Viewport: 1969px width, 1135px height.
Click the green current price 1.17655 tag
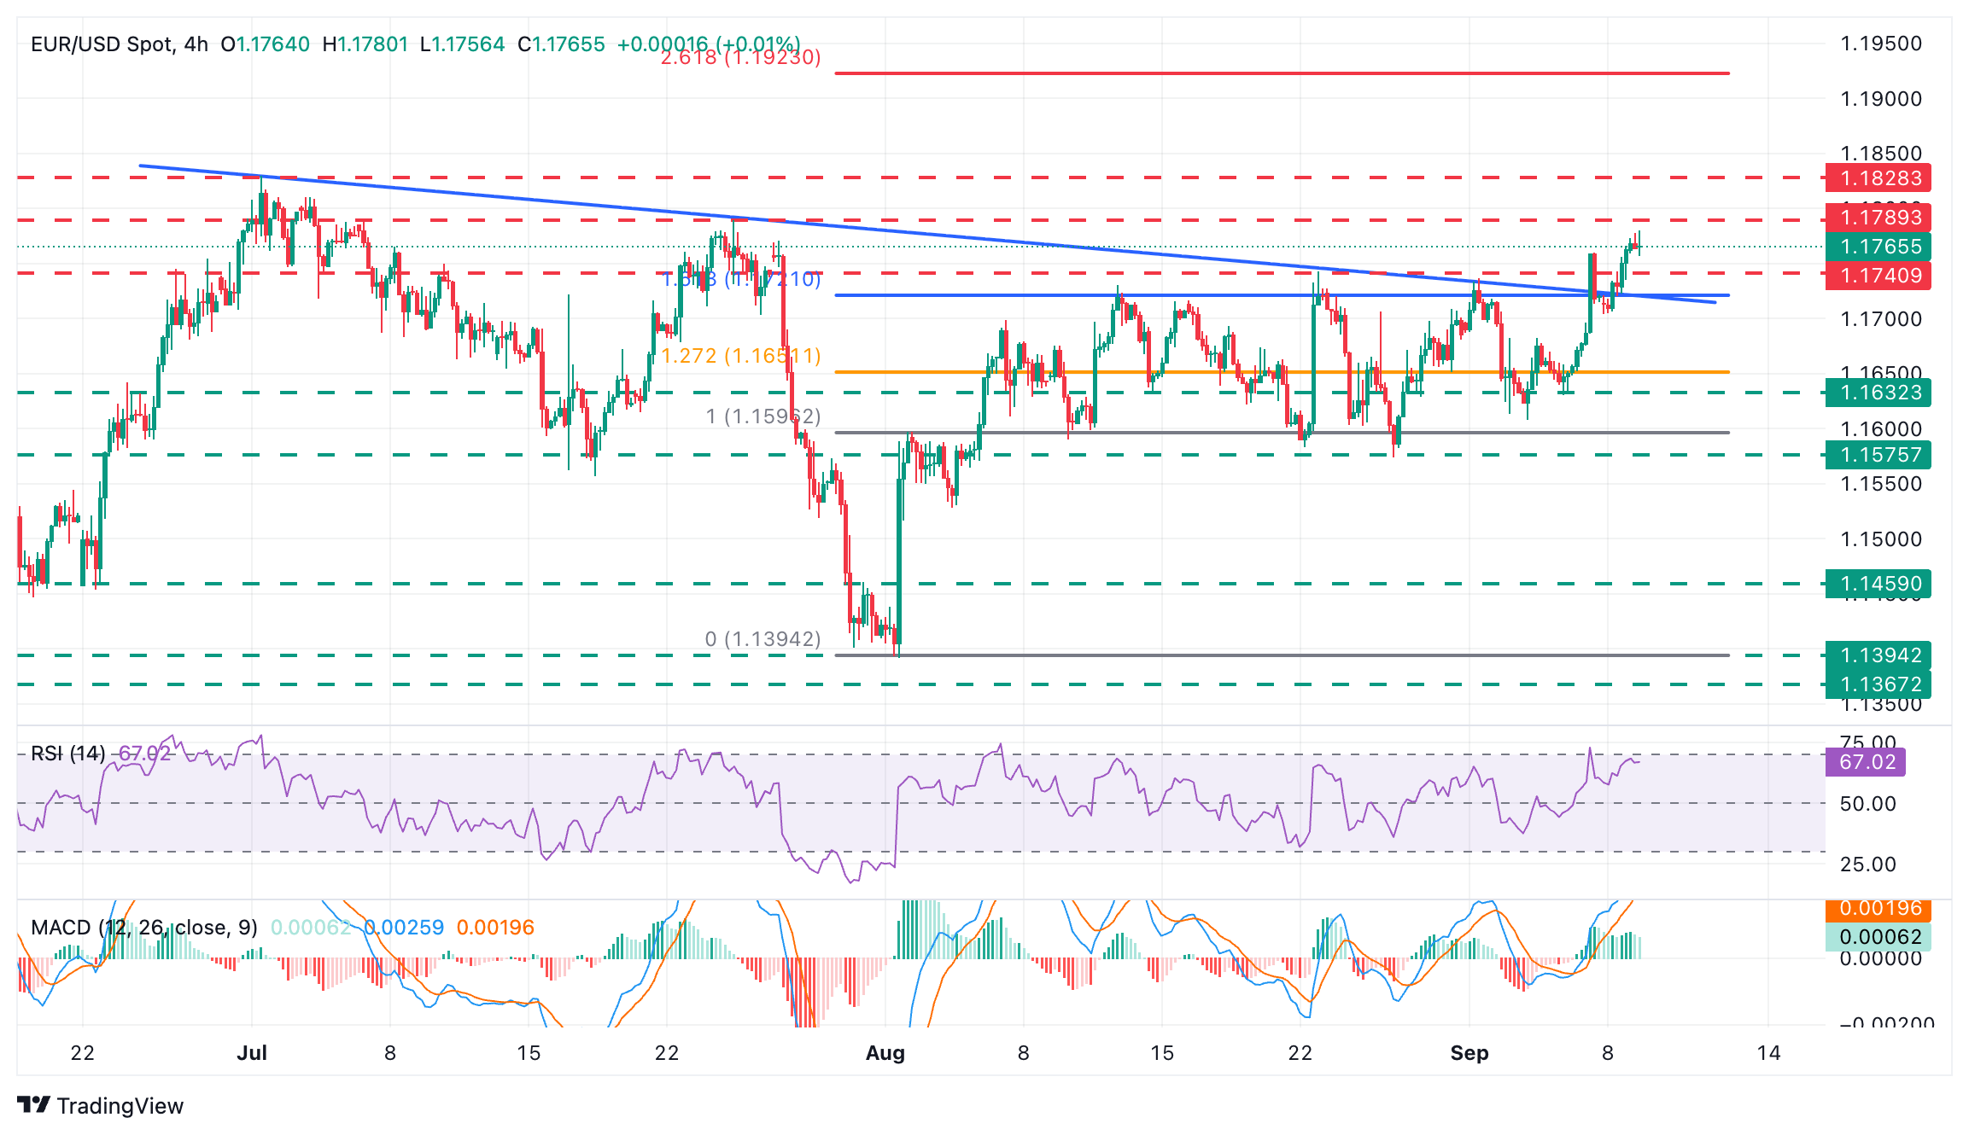click(x=1877, y=247)
